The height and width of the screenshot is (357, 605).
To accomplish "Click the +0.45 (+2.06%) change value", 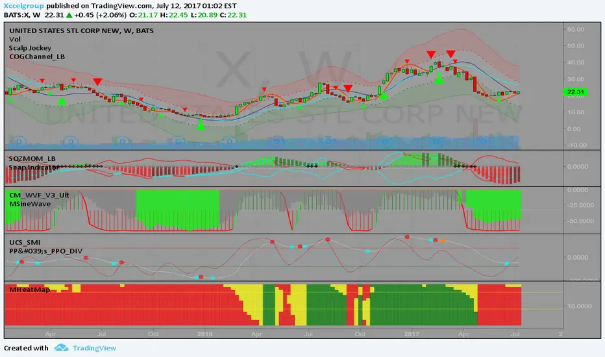I will (x=101, y=15).
